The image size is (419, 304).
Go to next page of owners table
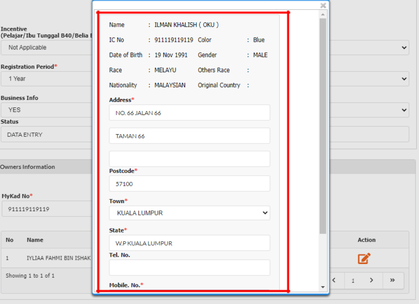point(371,280)
